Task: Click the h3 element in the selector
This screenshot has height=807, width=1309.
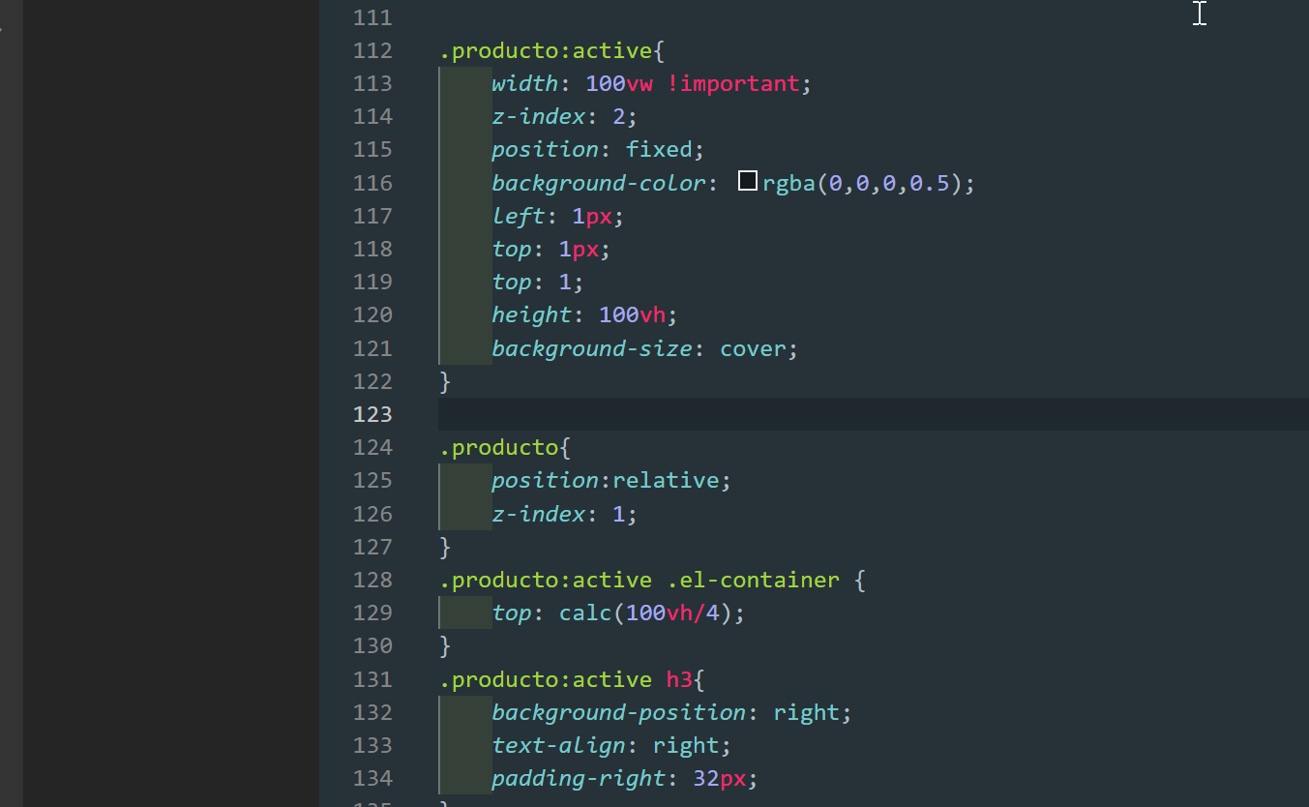Action: 677,678
